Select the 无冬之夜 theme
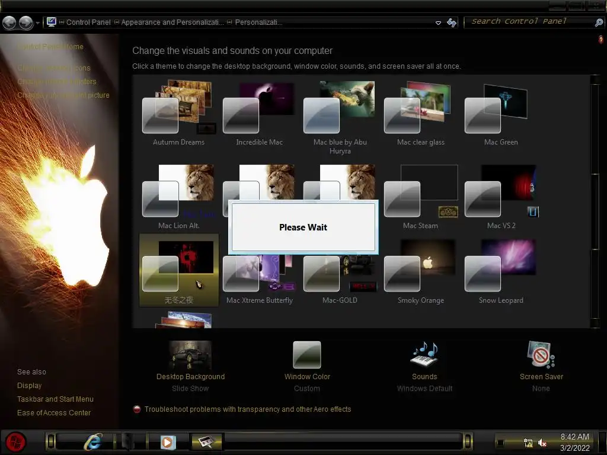 coord(178,270)
